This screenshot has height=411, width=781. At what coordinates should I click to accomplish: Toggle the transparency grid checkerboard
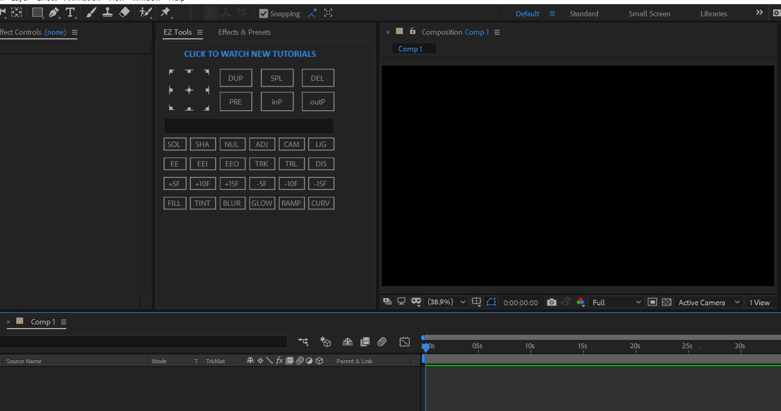[x=666, y=302]
